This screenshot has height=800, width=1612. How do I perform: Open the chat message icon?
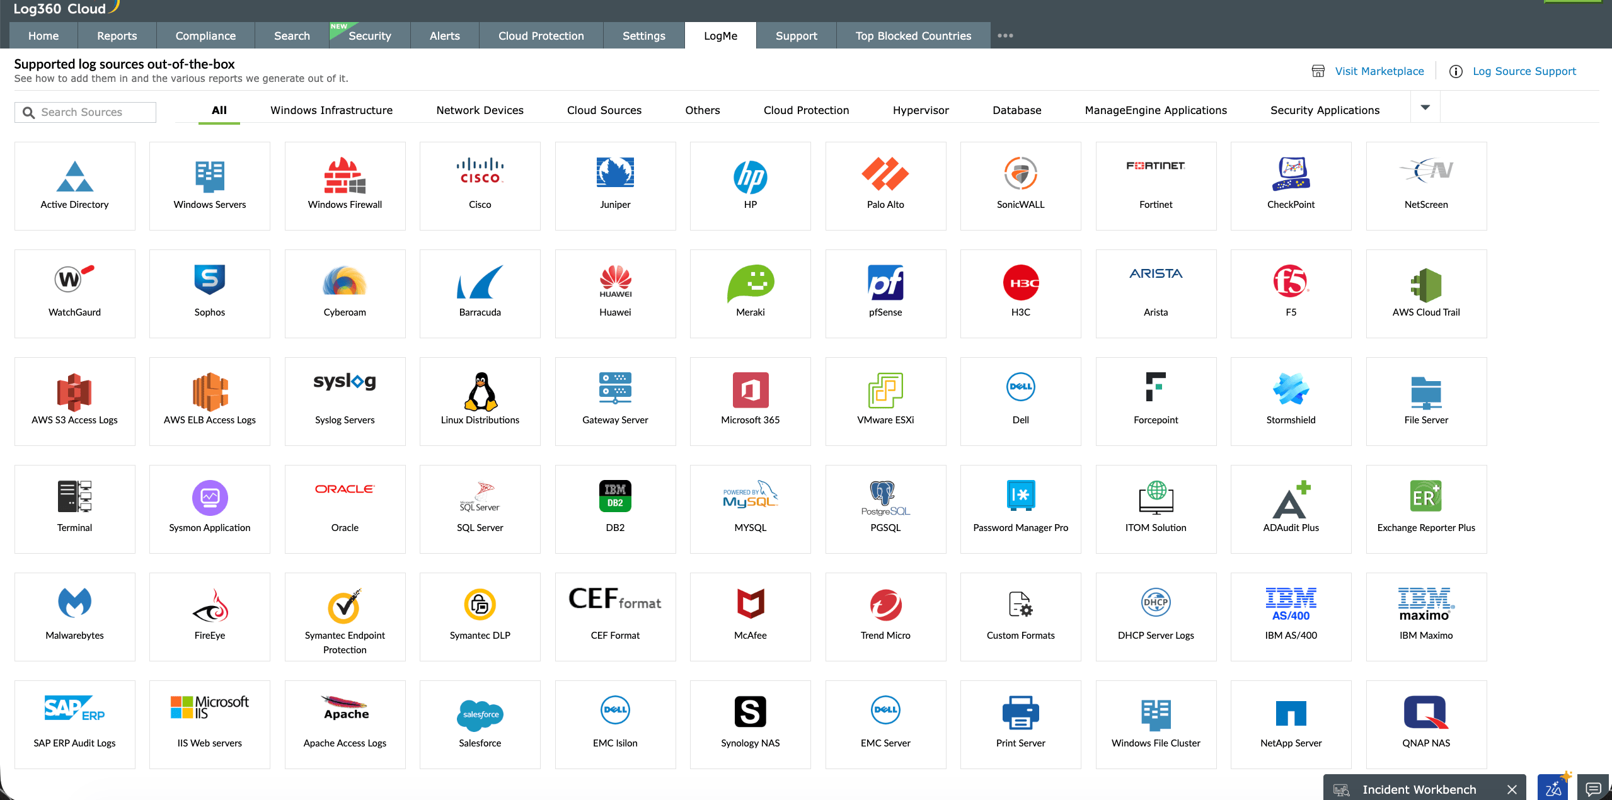click(1593, 789)
